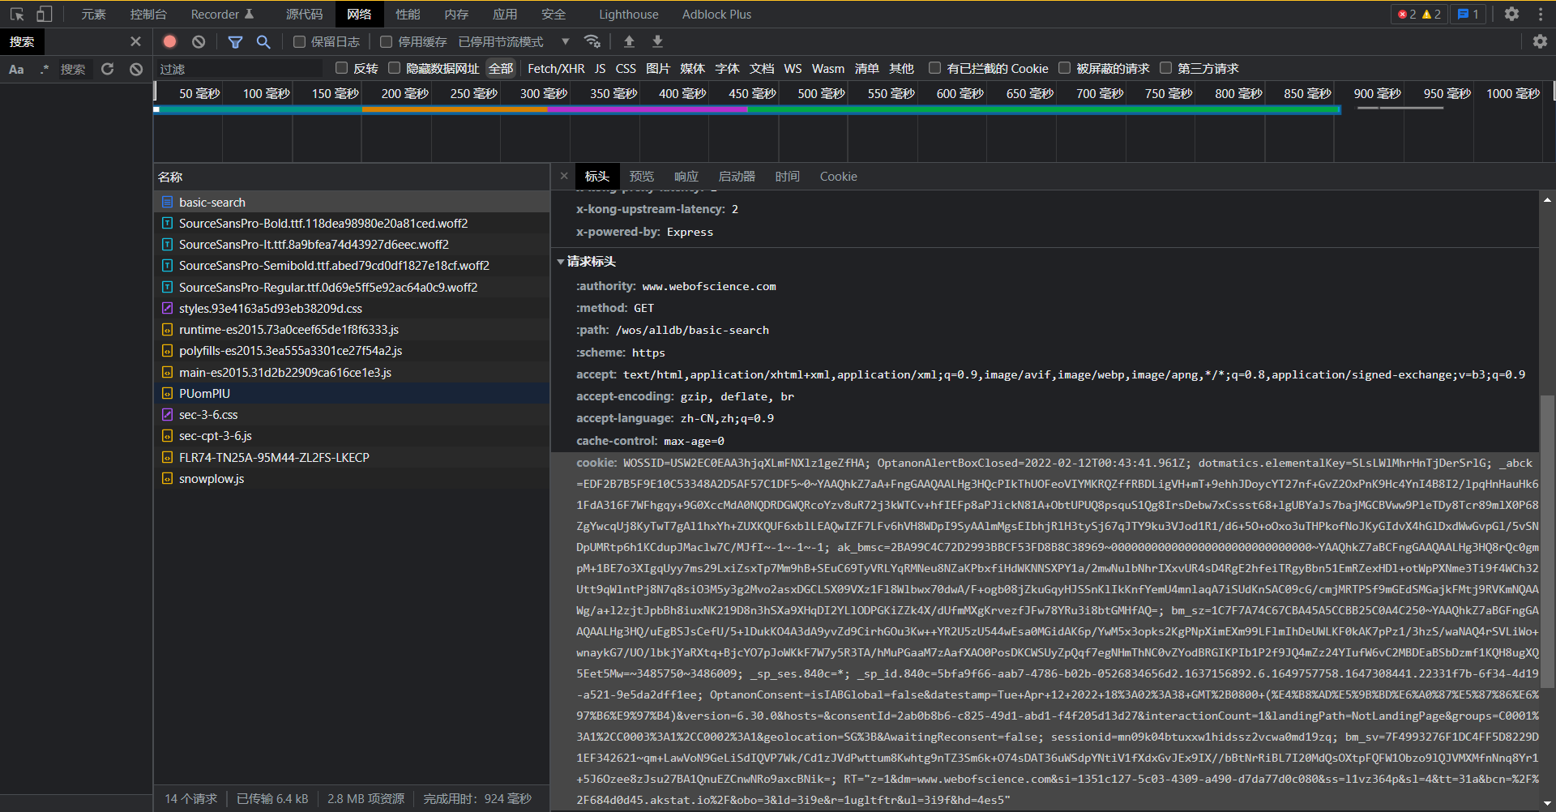
Task: Click the snowplow.js script icon
Action: tap(167, 478)
